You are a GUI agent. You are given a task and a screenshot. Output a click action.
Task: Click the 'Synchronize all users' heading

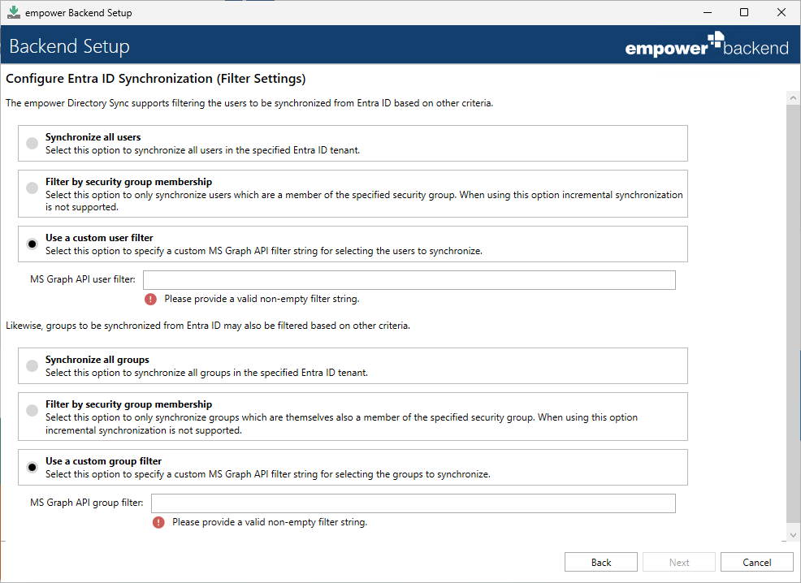93,137
